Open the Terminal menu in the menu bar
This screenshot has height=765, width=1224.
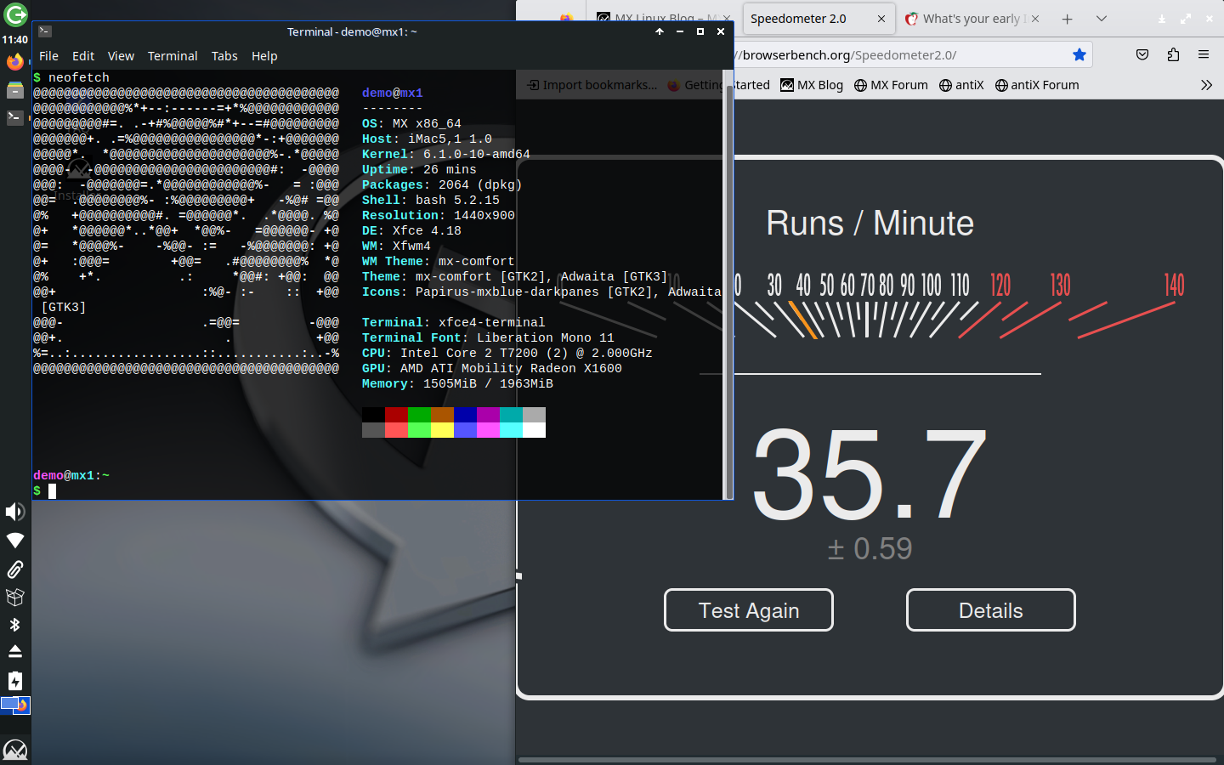click(x=173, y=56)
